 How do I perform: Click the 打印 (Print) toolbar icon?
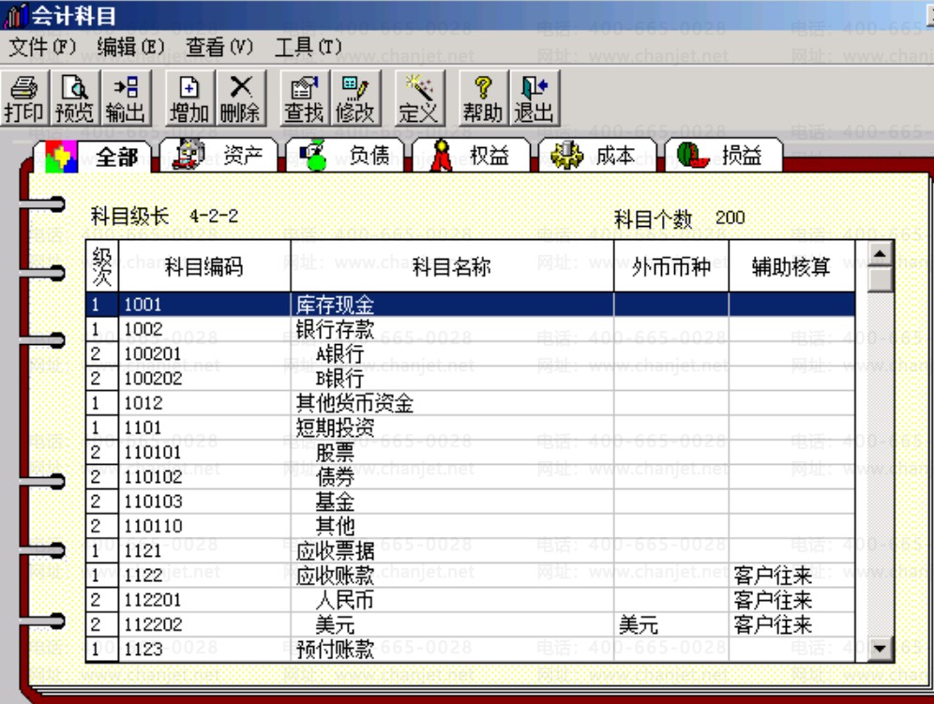(x=23, y=98)
